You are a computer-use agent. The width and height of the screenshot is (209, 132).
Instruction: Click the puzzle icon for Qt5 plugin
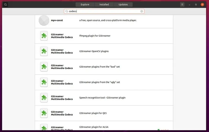tap(44, 113)
